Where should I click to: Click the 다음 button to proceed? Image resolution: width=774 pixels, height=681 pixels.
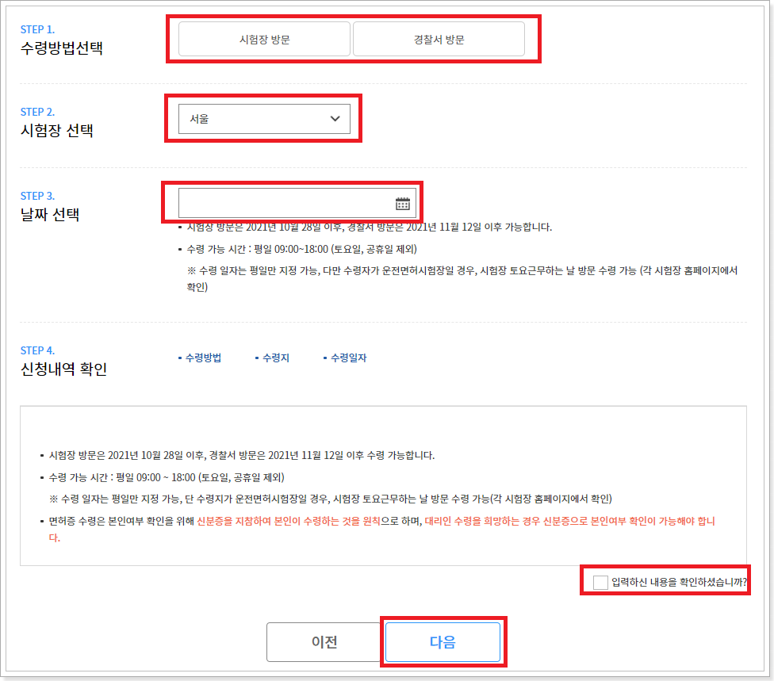[x=443, y=641]
